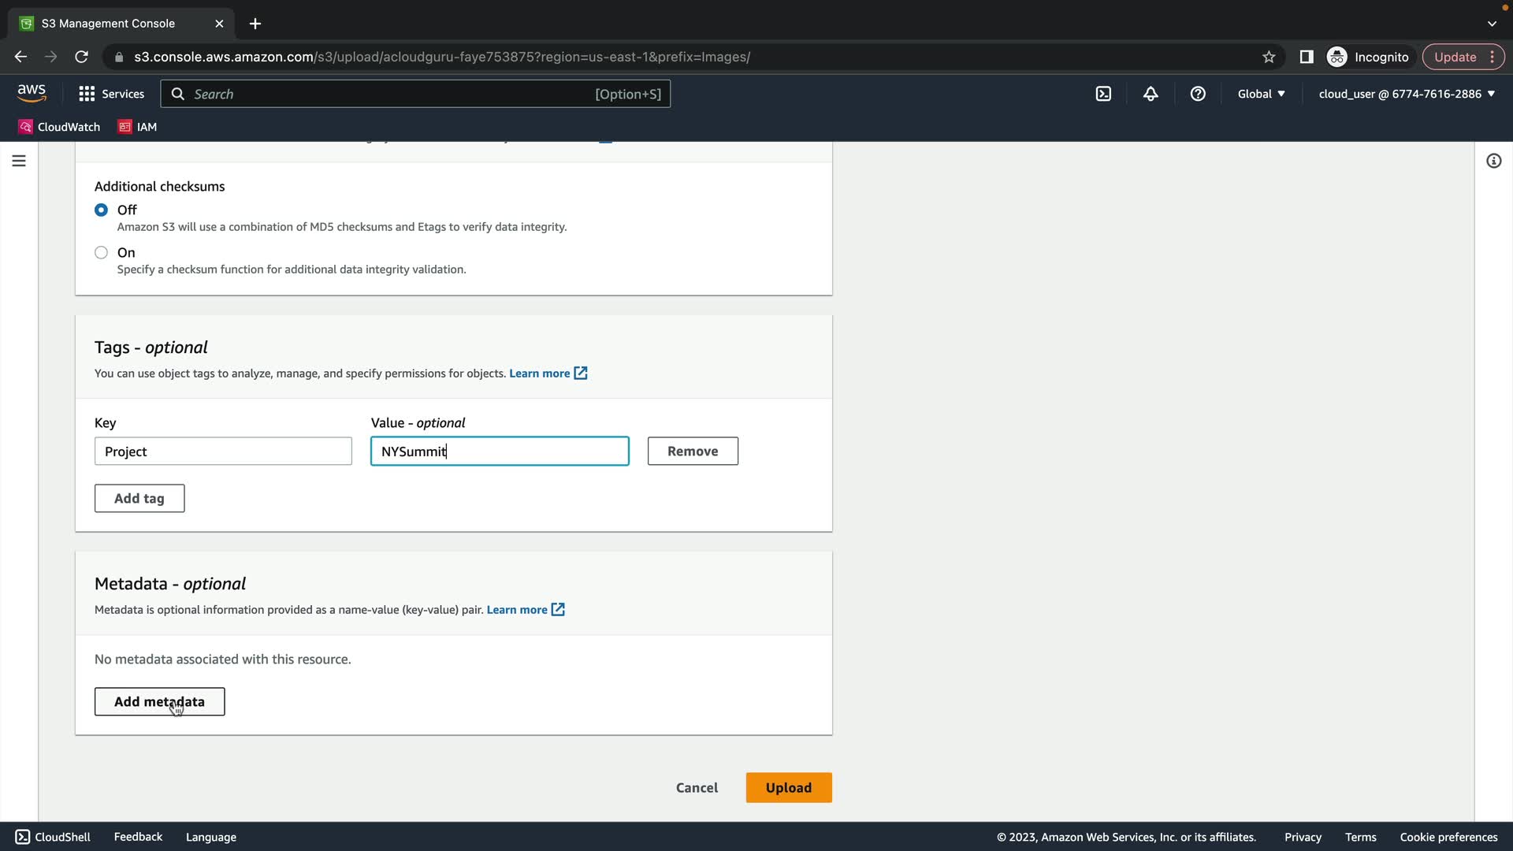Image resolution: width=1513 pixels, height=851 pixels.
Task: Expand the Global region dropdown
Action: 1261,94
